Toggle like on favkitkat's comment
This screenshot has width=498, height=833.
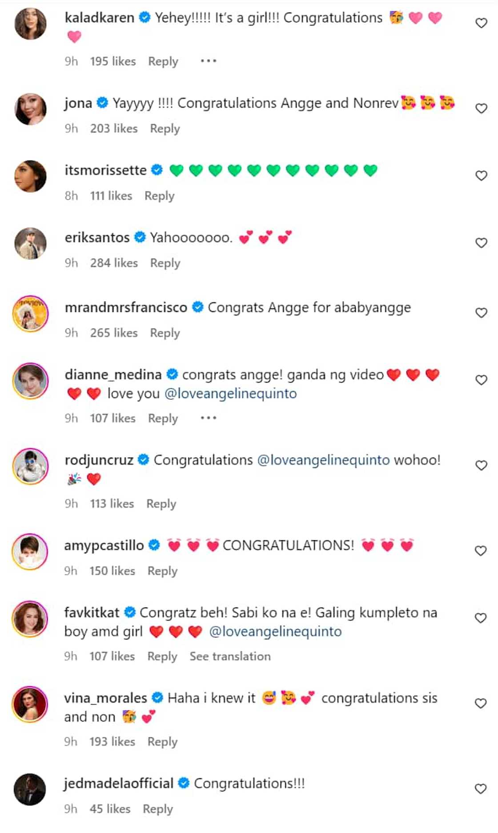[x=481, y=618]
